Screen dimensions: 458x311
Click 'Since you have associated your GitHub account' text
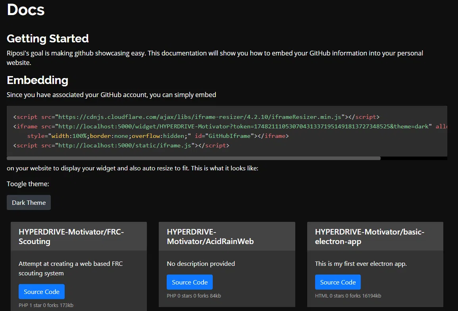(x=111, y=95)
